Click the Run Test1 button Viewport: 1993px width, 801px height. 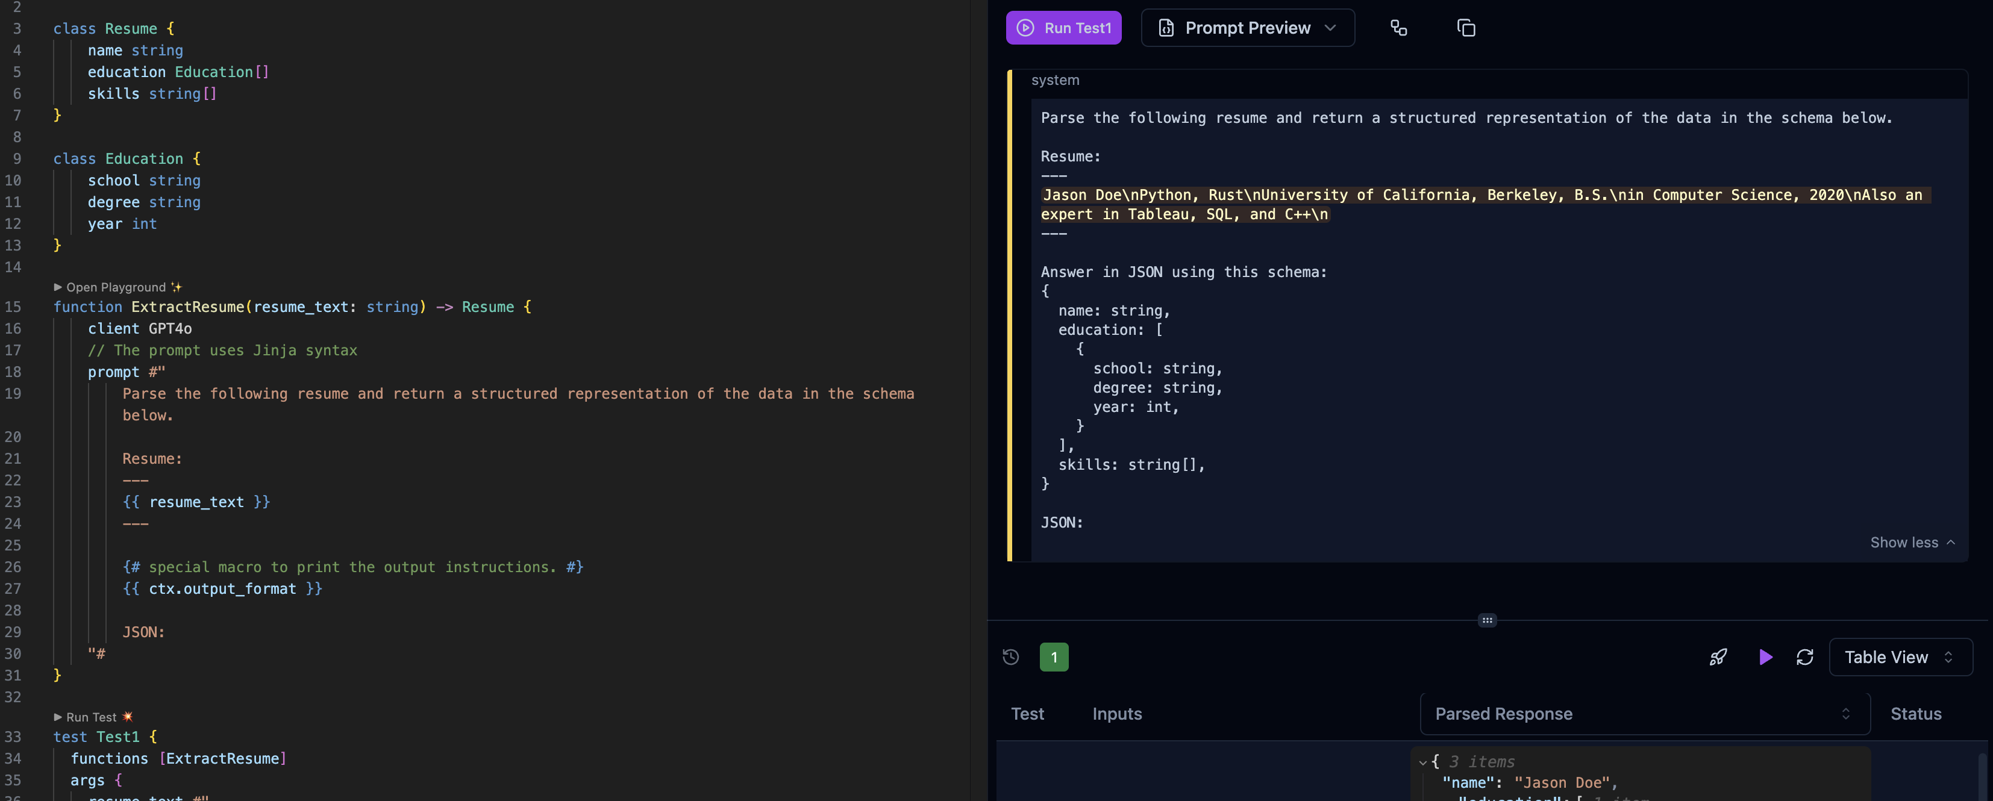click(1064, 28)
